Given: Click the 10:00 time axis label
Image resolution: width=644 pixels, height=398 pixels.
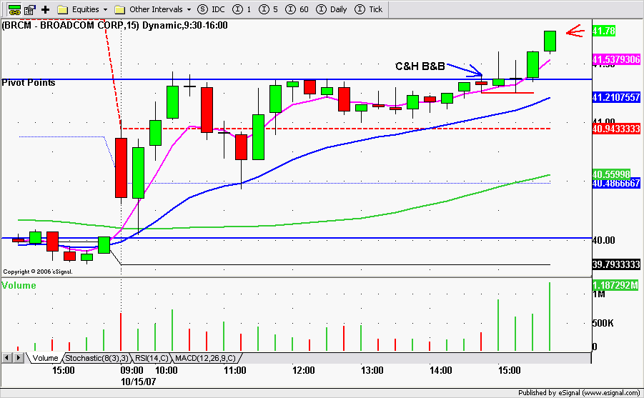Looking at the screenshot, I should point(167,370).
